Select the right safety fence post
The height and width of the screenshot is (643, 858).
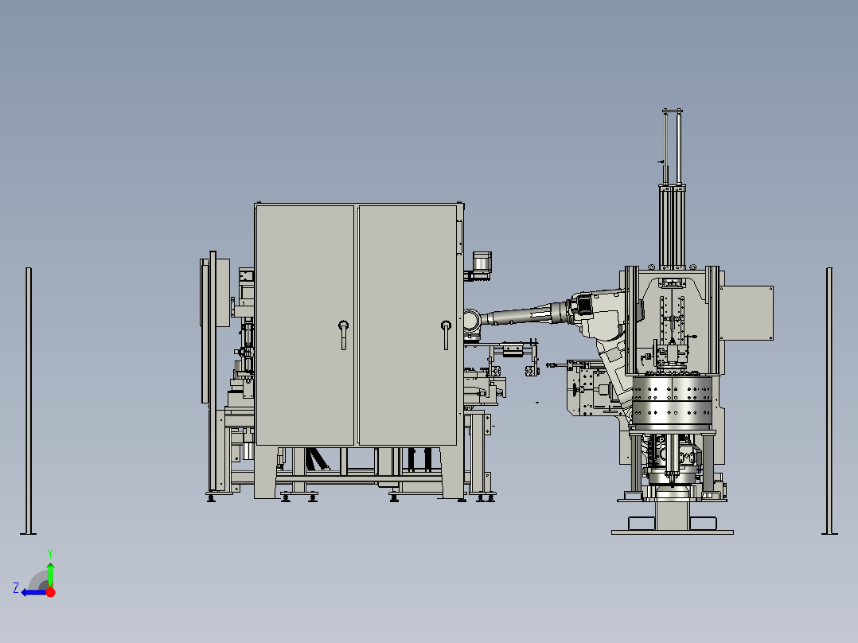point(829,400)
